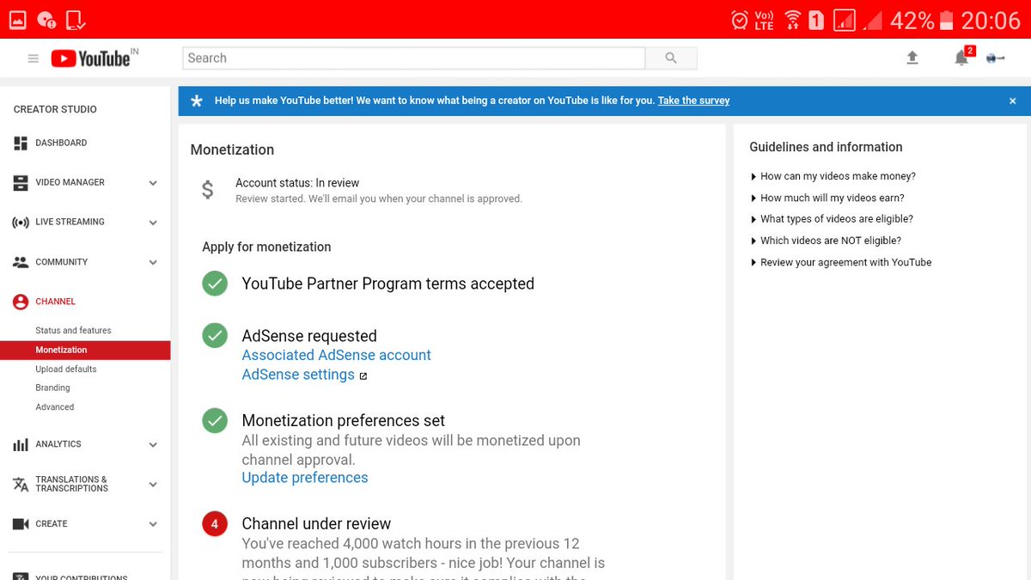Click the search magnifier button

[671, 58]
